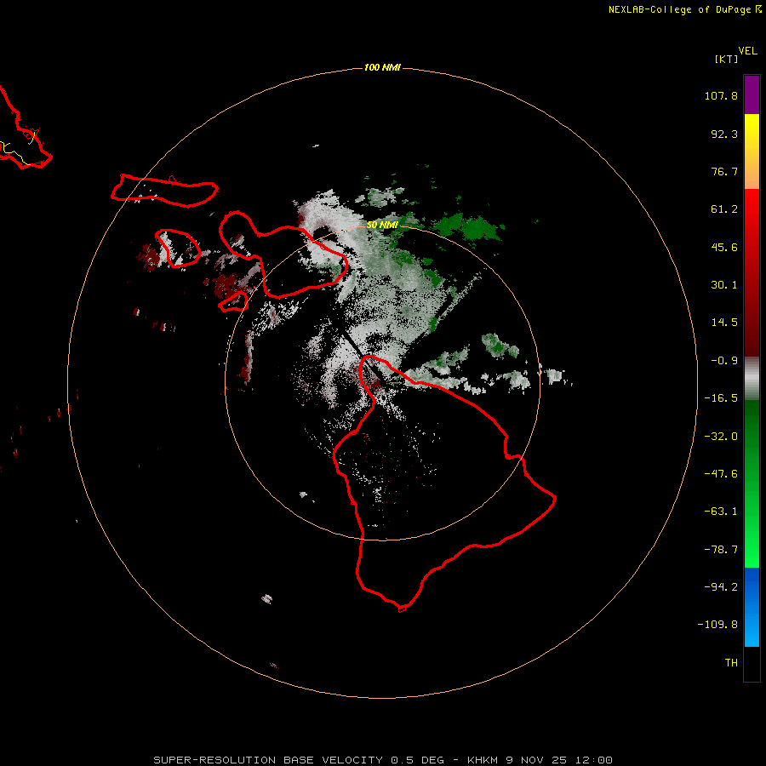766x766 pixels.
Task: Select the 92.3 value on the velocity scale
Action: tap(724, 134)
